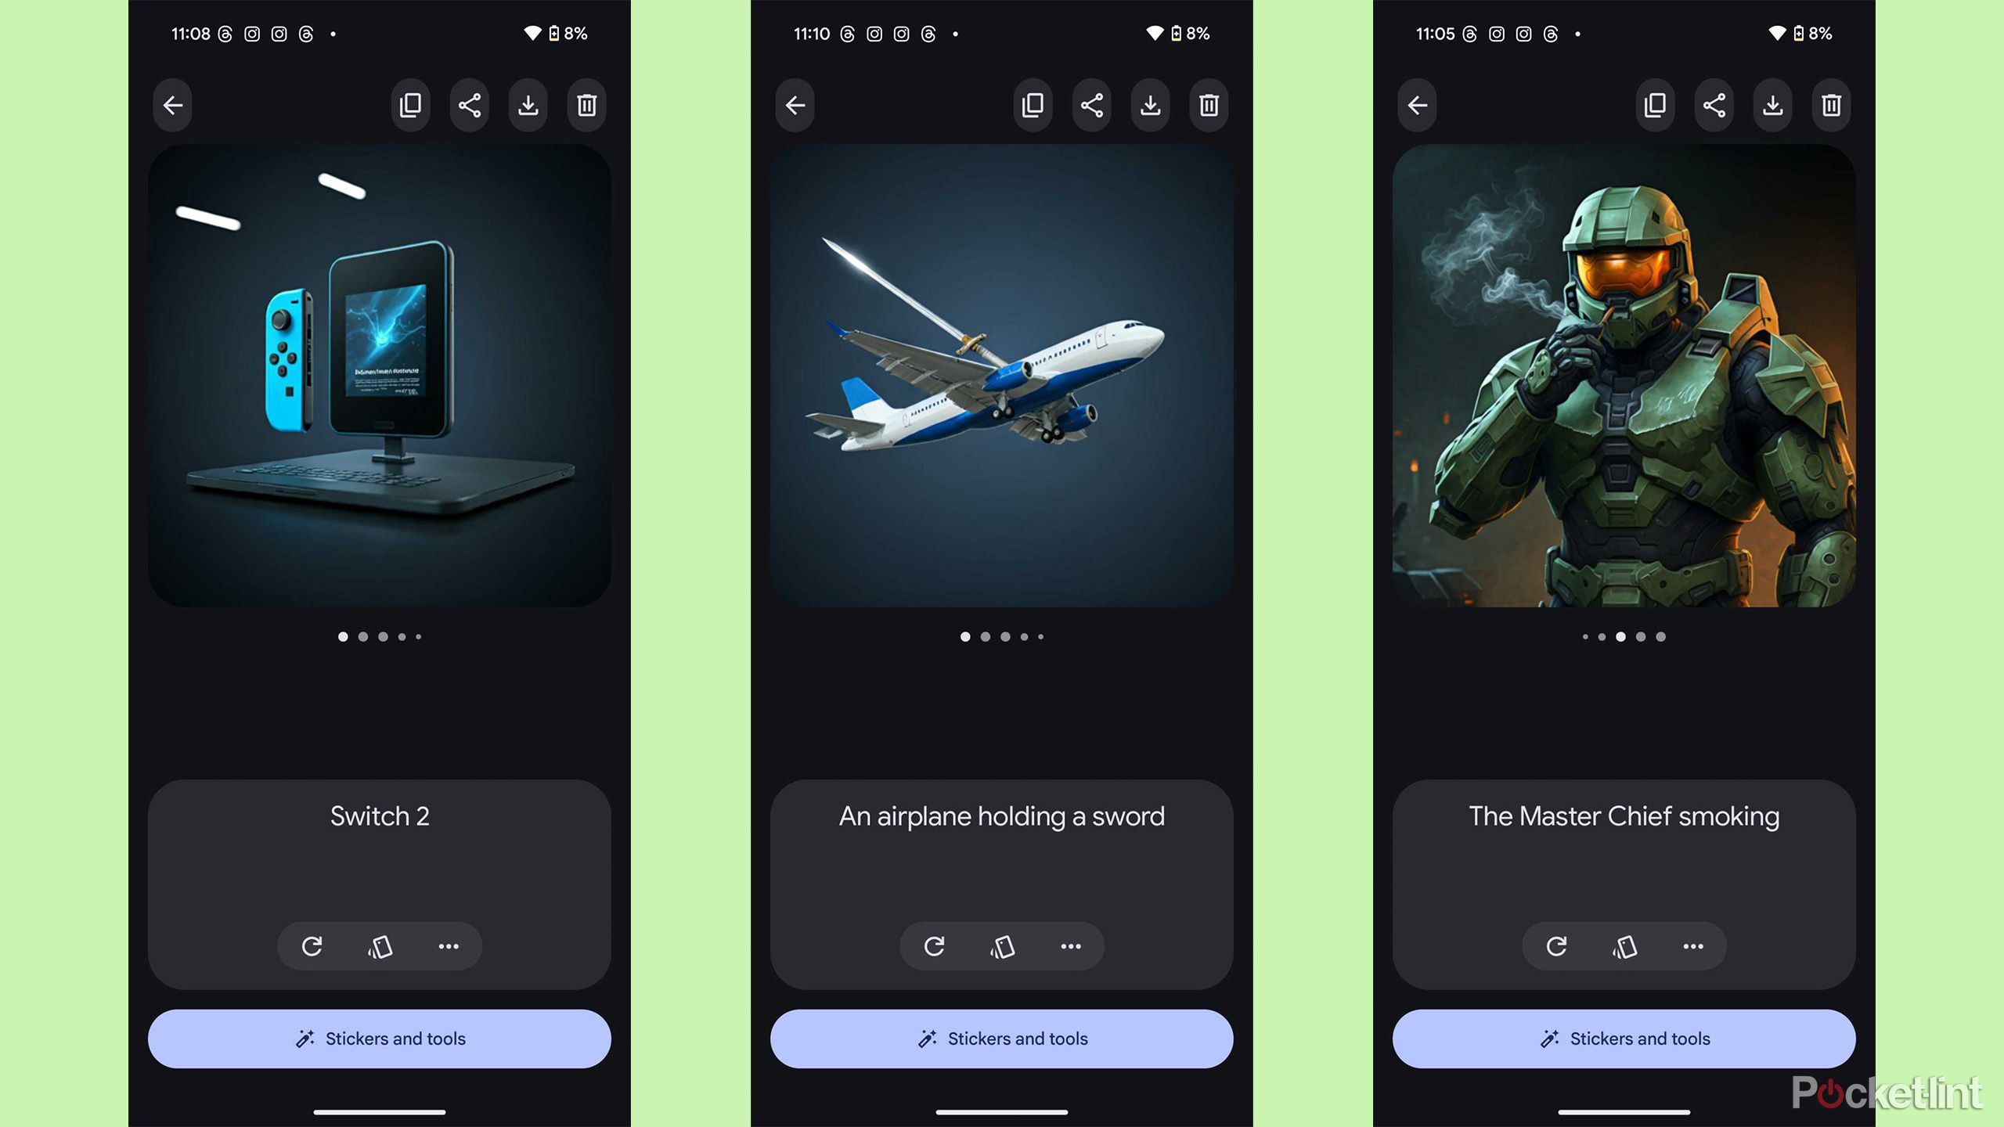Click the back arrow icon on left screen
Image resolution: width=2004 pixels, height=1127 pixels.
[x=172, y=105]
